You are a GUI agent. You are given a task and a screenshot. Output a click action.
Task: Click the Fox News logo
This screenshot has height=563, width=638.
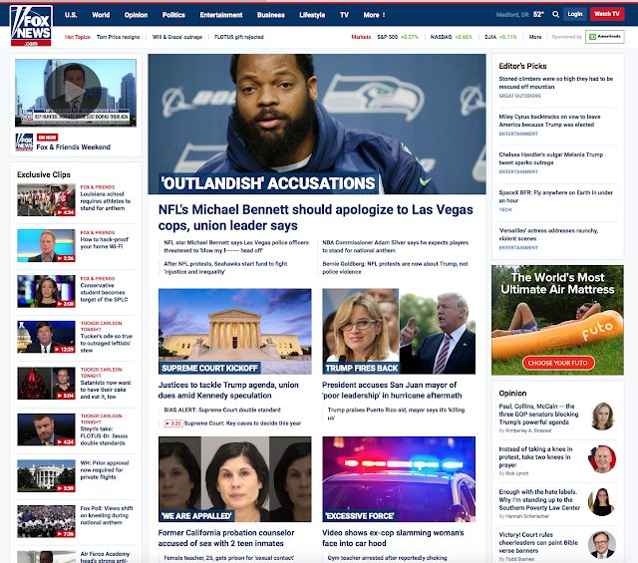[31, 26]
